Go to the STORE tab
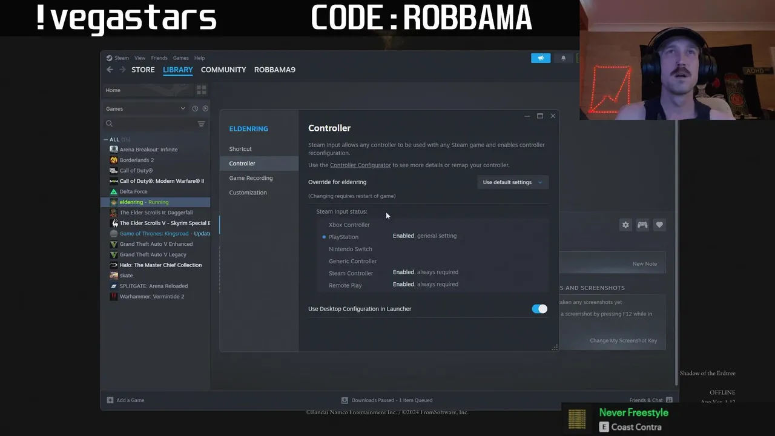This screenshot has height=436, width=775. pyautogui.click(x=143, y=70)
